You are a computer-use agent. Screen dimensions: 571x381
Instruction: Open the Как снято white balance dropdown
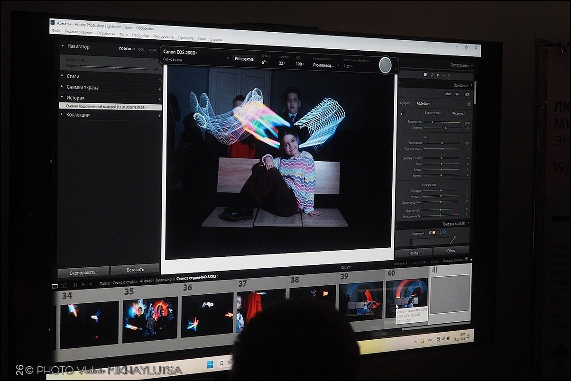click(x=458, y=113)
